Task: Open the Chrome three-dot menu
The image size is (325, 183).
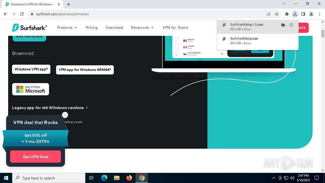Action: [x=319, y=14]
